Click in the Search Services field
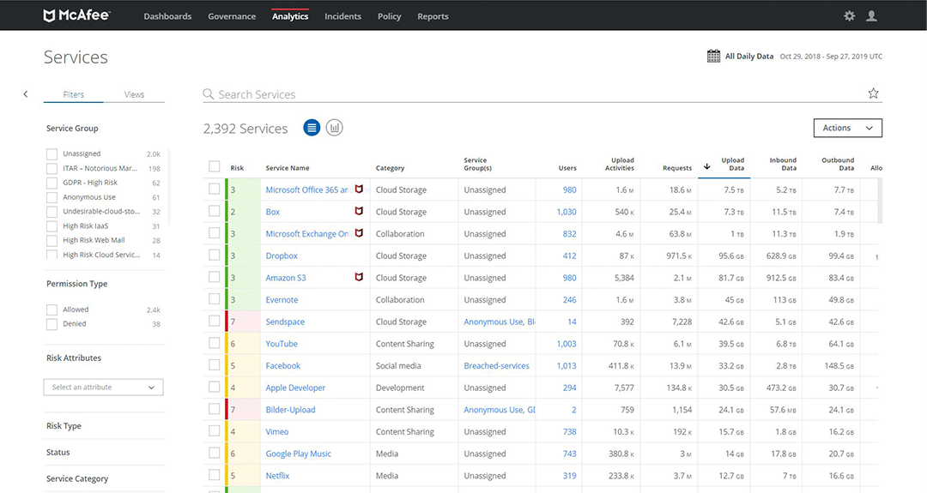 [541, 94]
